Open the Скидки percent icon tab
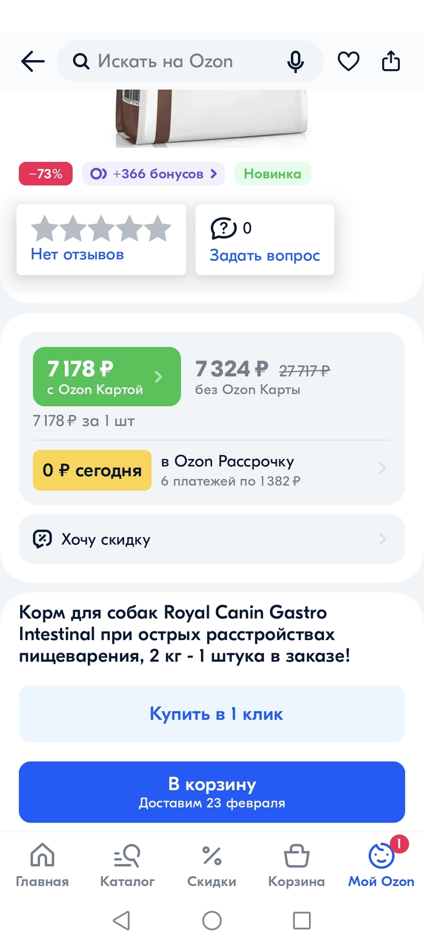 (211, 865)
